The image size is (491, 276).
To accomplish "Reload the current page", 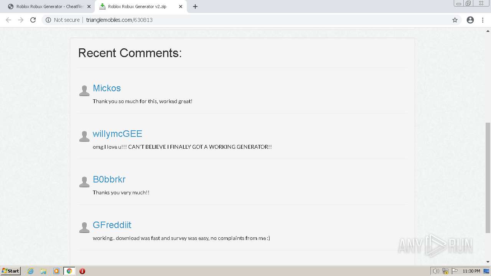I will point(33,20).
